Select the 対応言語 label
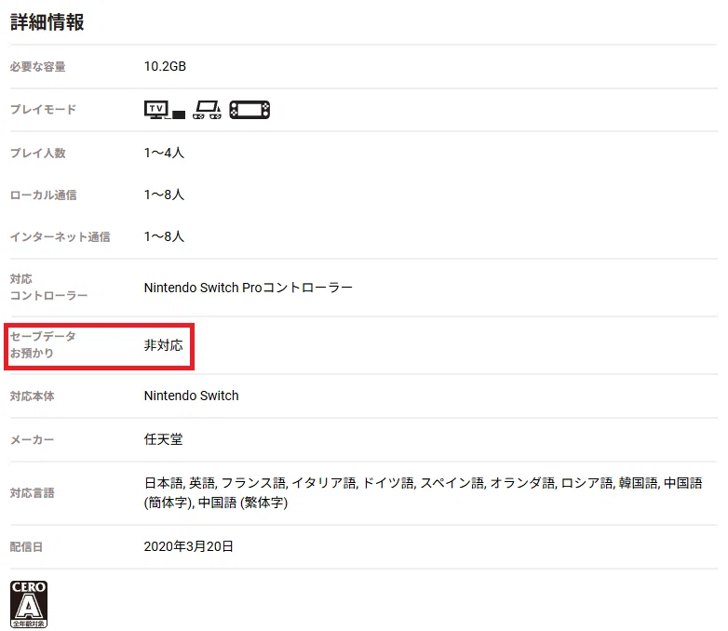Screen dimensions: 728x631 click(x=32, y=493)
